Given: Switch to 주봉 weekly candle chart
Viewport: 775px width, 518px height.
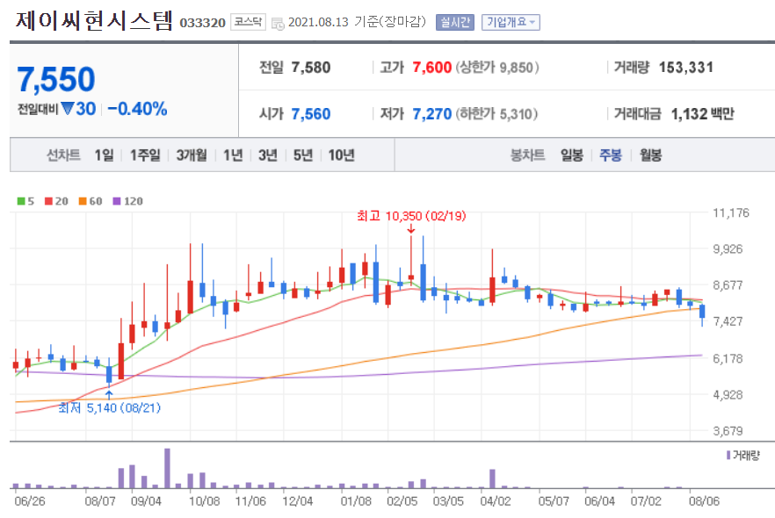Looking at the screenshot, I should 611,155.
